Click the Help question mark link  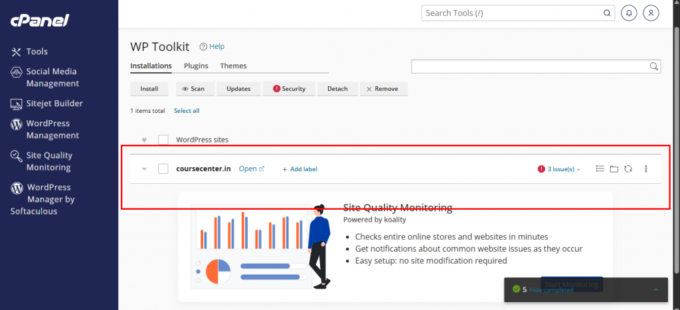[212, 46]
